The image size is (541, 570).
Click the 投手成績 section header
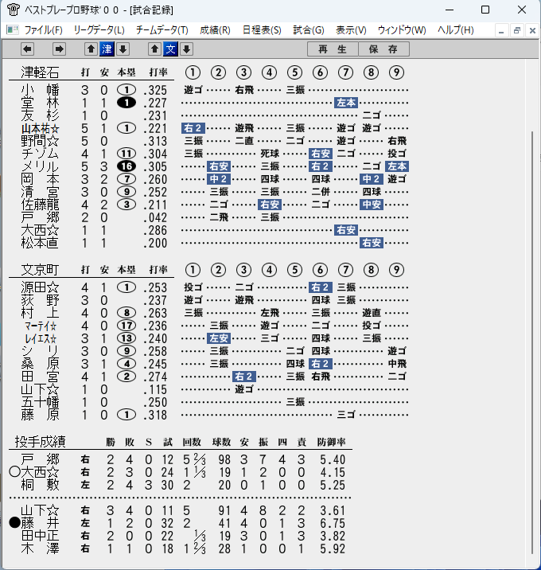[x=41, y=442]
